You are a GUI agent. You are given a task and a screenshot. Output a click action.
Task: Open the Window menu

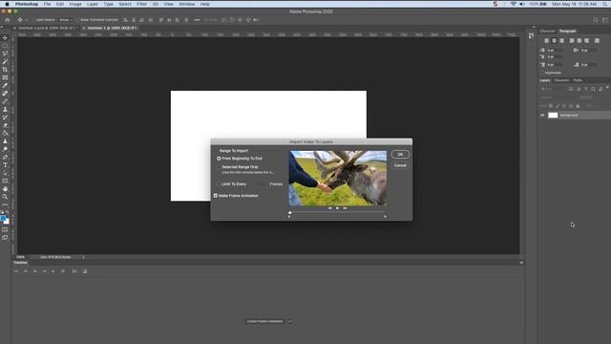tap(187, 4)
